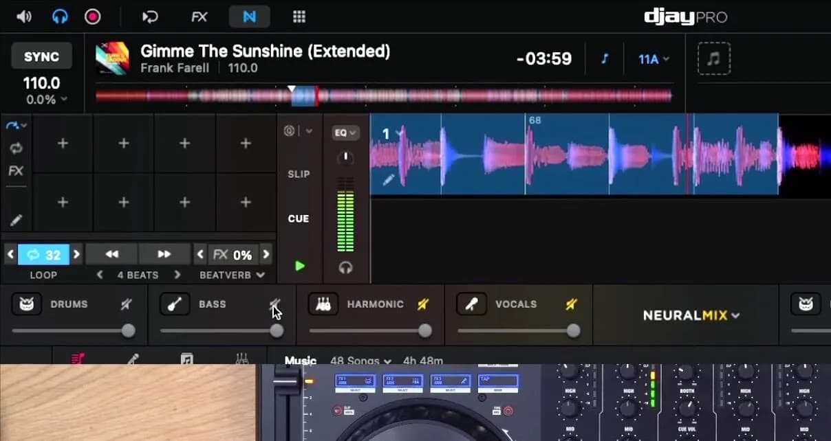Screen dimensions: 831x441
Task: Decrease FX amount with left arrow
Action: (x=200, y=255)
